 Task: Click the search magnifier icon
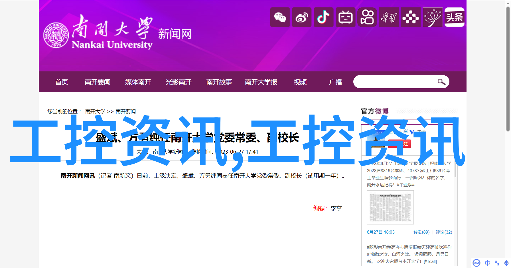(441, 82)
